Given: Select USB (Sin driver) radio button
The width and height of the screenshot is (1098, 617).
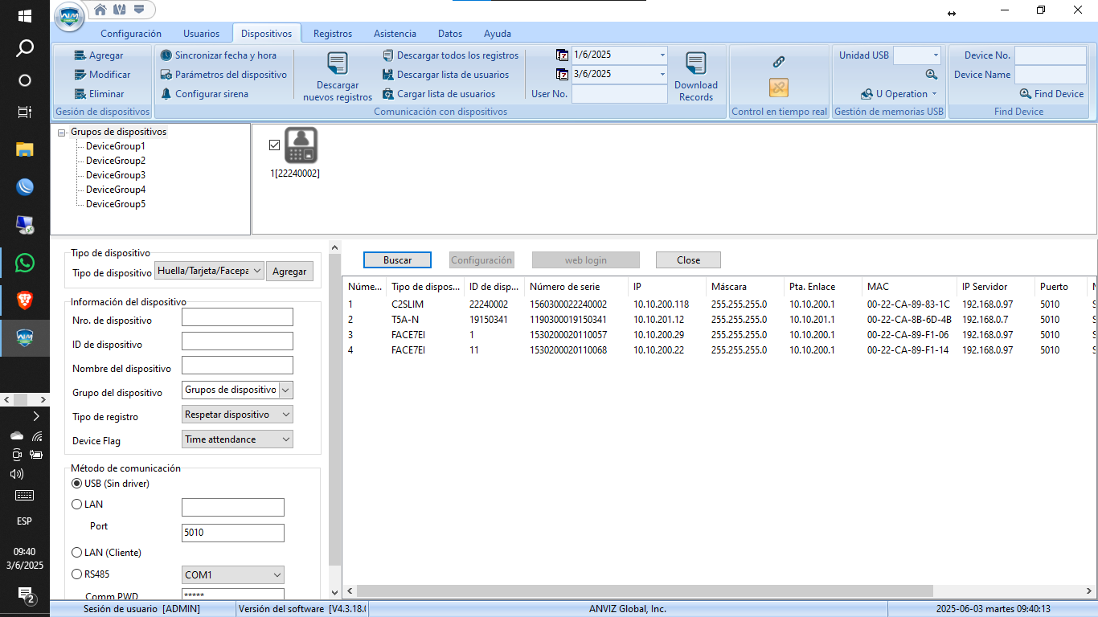Looking at the screenshot, I should tap(77, 484).
